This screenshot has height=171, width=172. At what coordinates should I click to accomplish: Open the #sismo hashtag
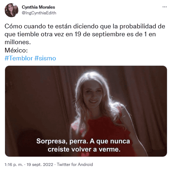[45, 58]
